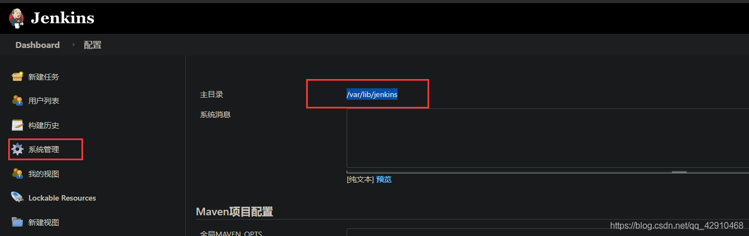Image resolution: width=749 pixels, height=236 pixels.
Task: Open the 新建任务 sidebar link
Action: (44, 77)
